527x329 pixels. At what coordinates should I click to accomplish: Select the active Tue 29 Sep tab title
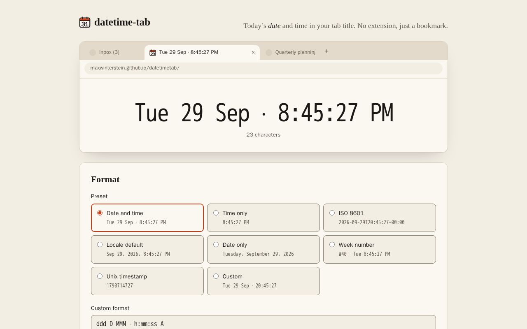click(x=189, y=52)
